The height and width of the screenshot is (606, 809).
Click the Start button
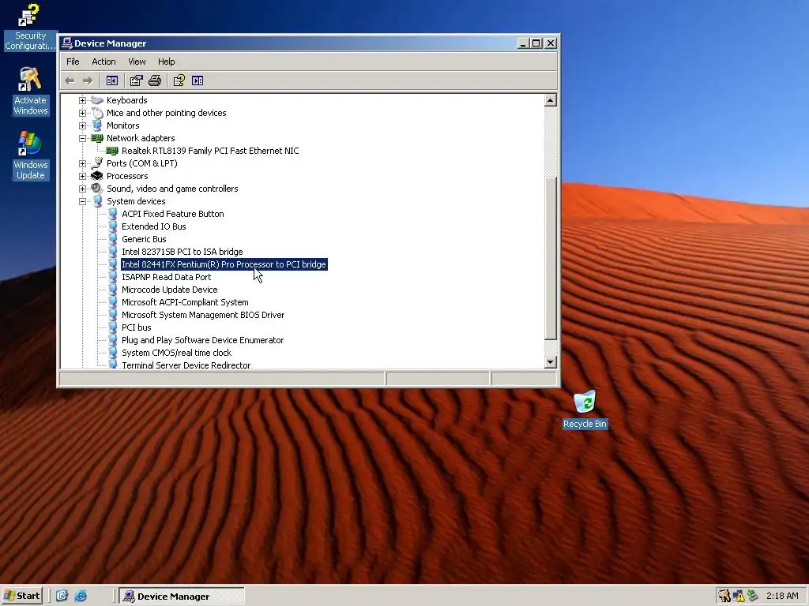(x=21, y=596)
